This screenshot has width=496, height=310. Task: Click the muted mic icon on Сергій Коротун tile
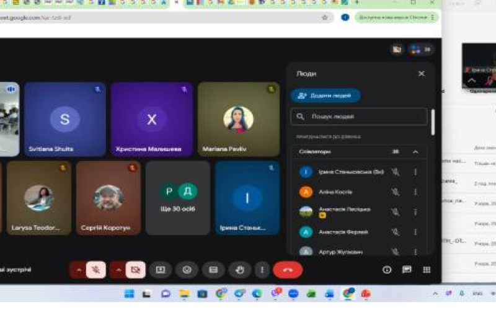(132, 168)
